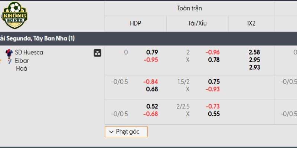Screen dimensions: 297x148
Task: Choose over 2 goals odds -0.96
Action: (212, 52)
